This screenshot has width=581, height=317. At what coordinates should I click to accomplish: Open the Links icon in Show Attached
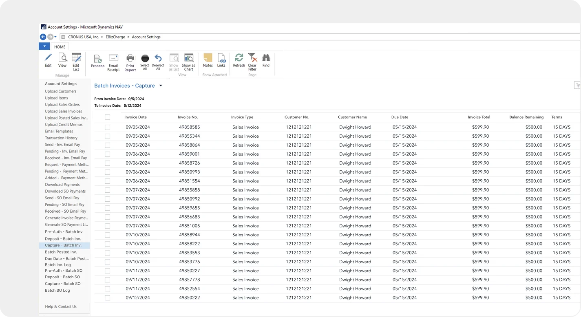(221, 57)
